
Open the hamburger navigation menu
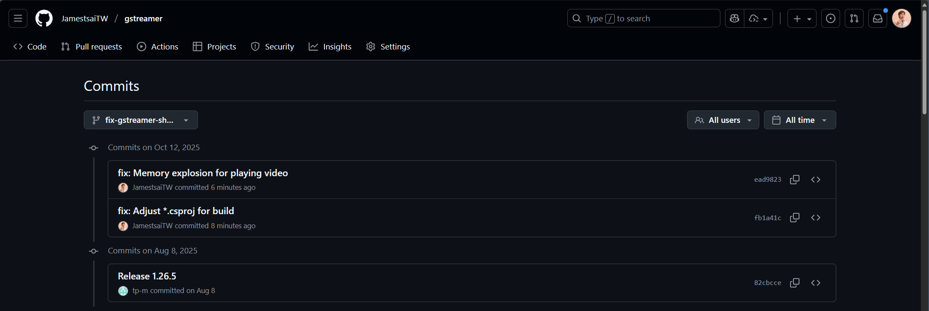pyautogui.click(x=18, y=18)
